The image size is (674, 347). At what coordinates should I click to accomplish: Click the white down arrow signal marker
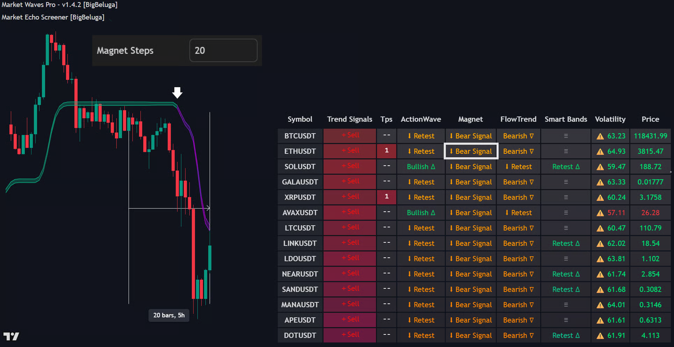coord(177,93)
